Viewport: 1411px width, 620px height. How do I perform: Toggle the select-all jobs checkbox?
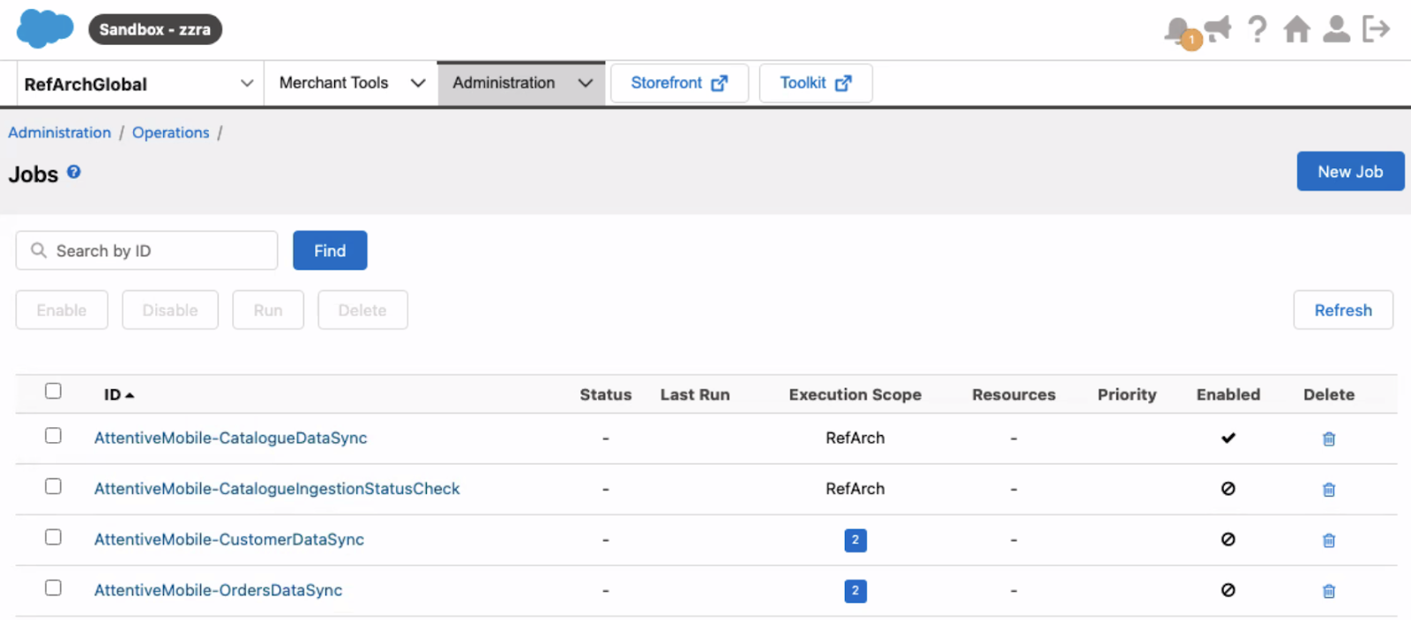point(53,391)
